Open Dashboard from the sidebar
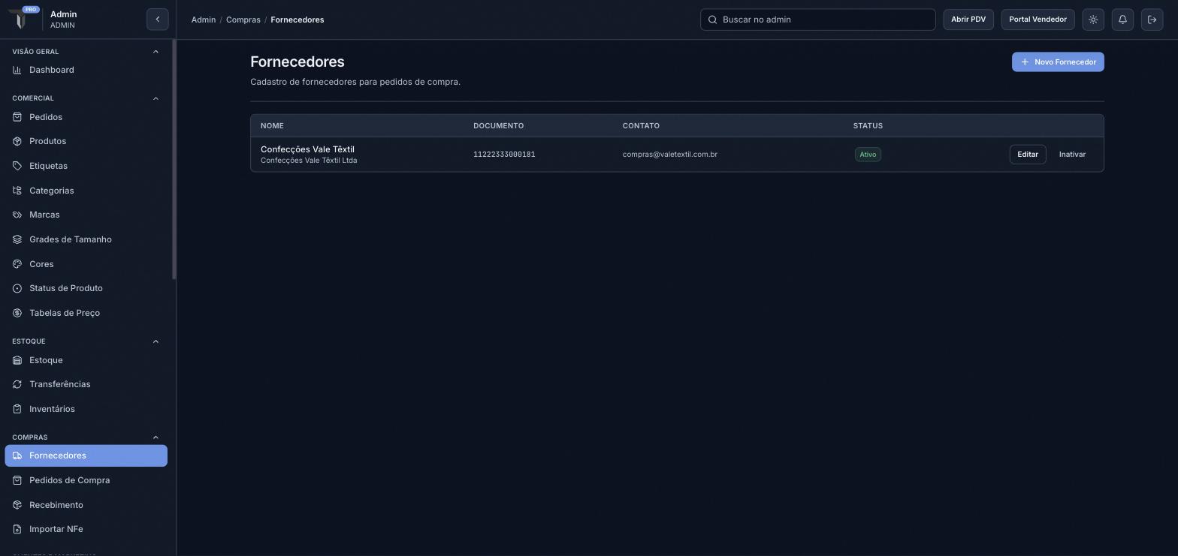 click(x=86, y=70)
